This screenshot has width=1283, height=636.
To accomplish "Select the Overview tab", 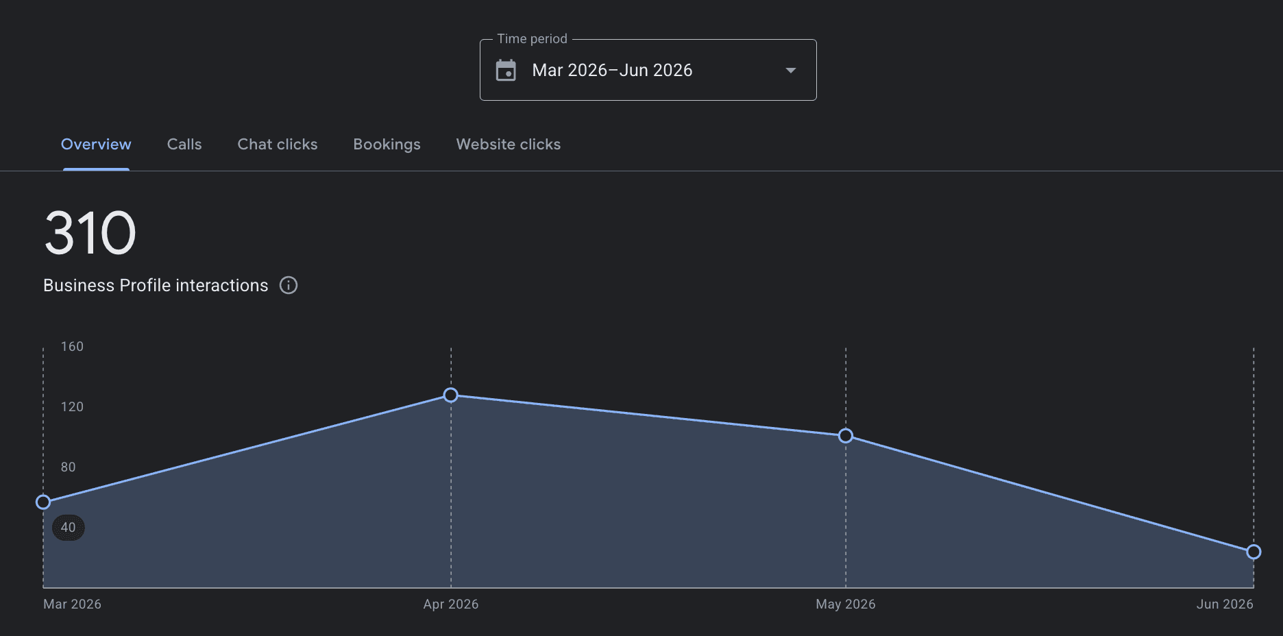I will 96,144.
